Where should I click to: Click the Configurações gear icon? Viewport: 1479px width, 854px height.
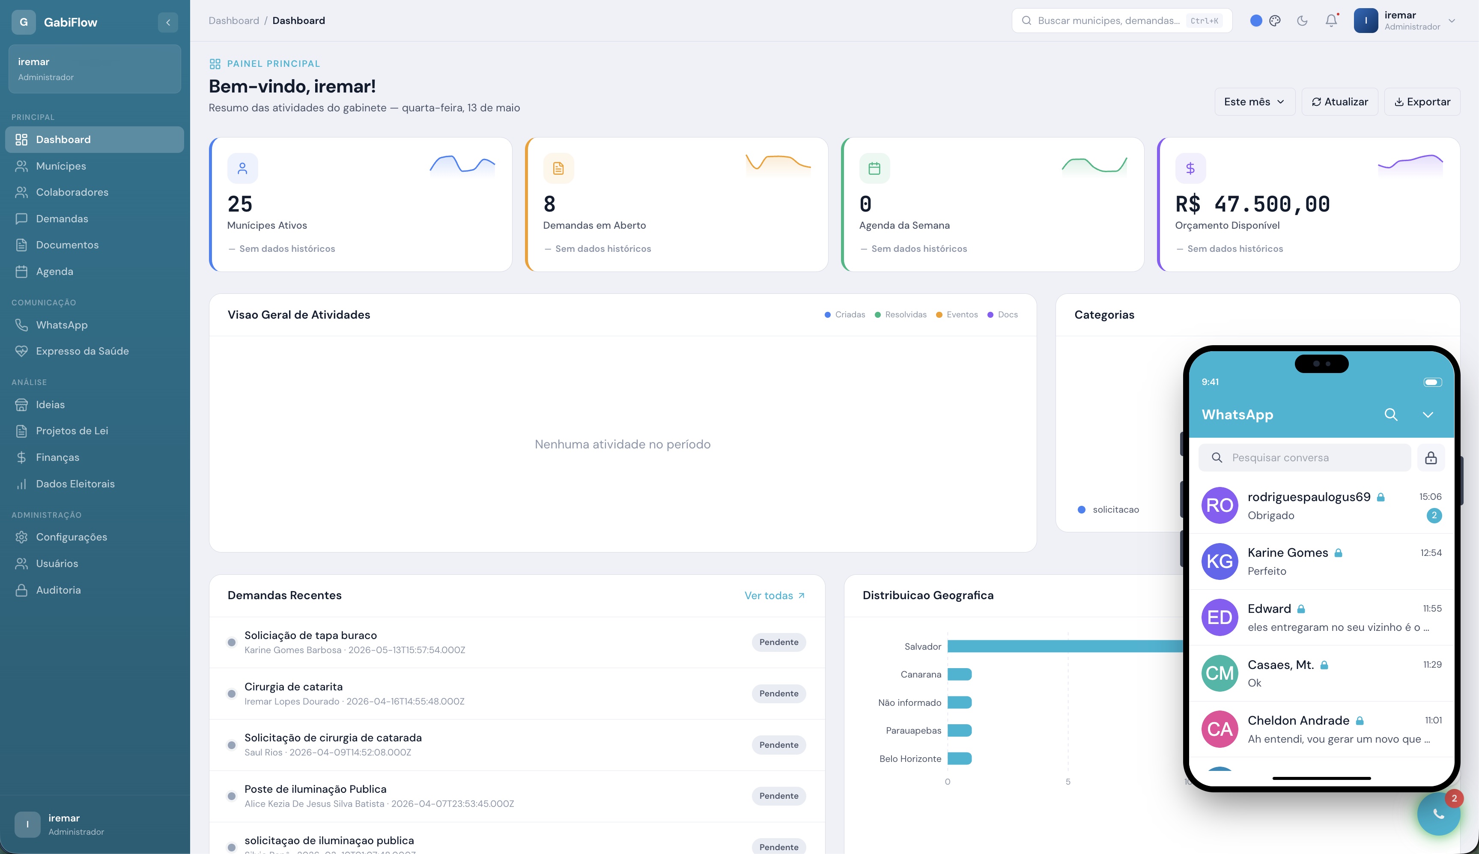(x=22, y=537)
